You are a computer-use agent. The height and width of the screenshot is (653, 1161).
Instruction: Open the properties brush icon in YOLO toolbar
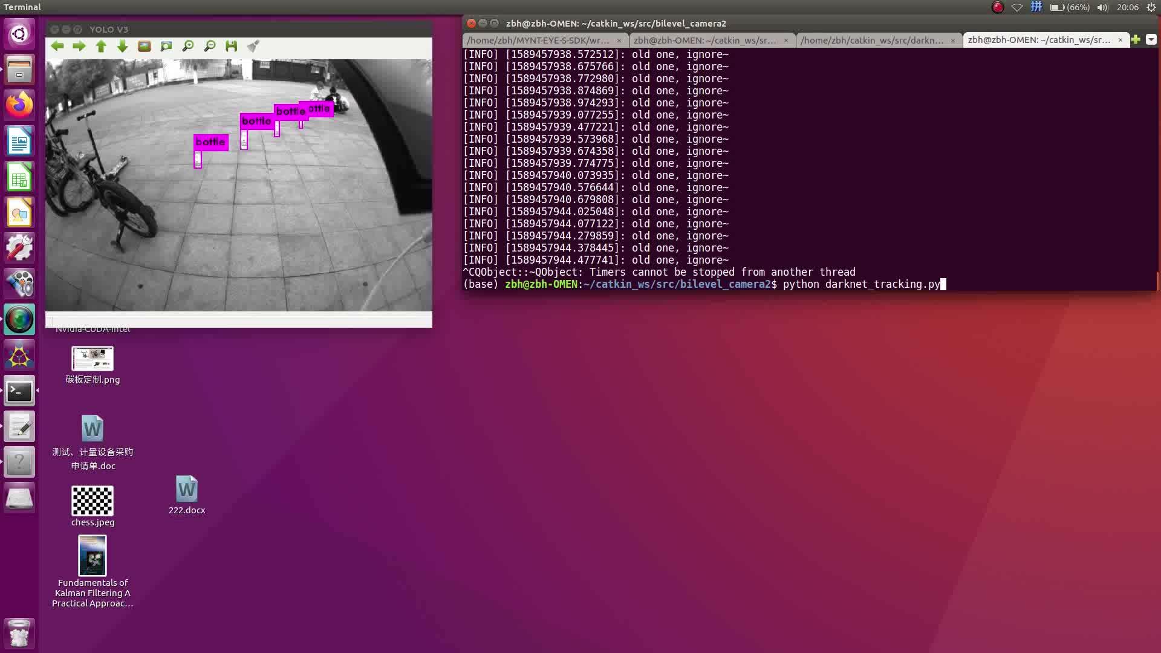[x=253, y=47]
